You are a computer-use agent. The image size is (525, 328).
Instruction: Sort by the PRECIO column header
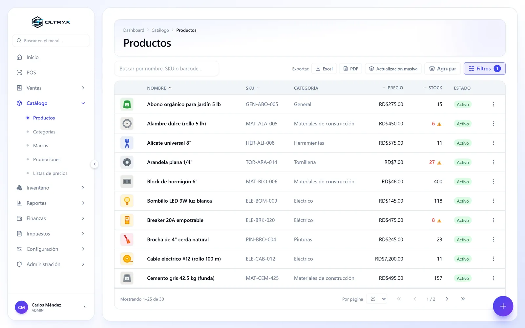(x=393, y=88)
